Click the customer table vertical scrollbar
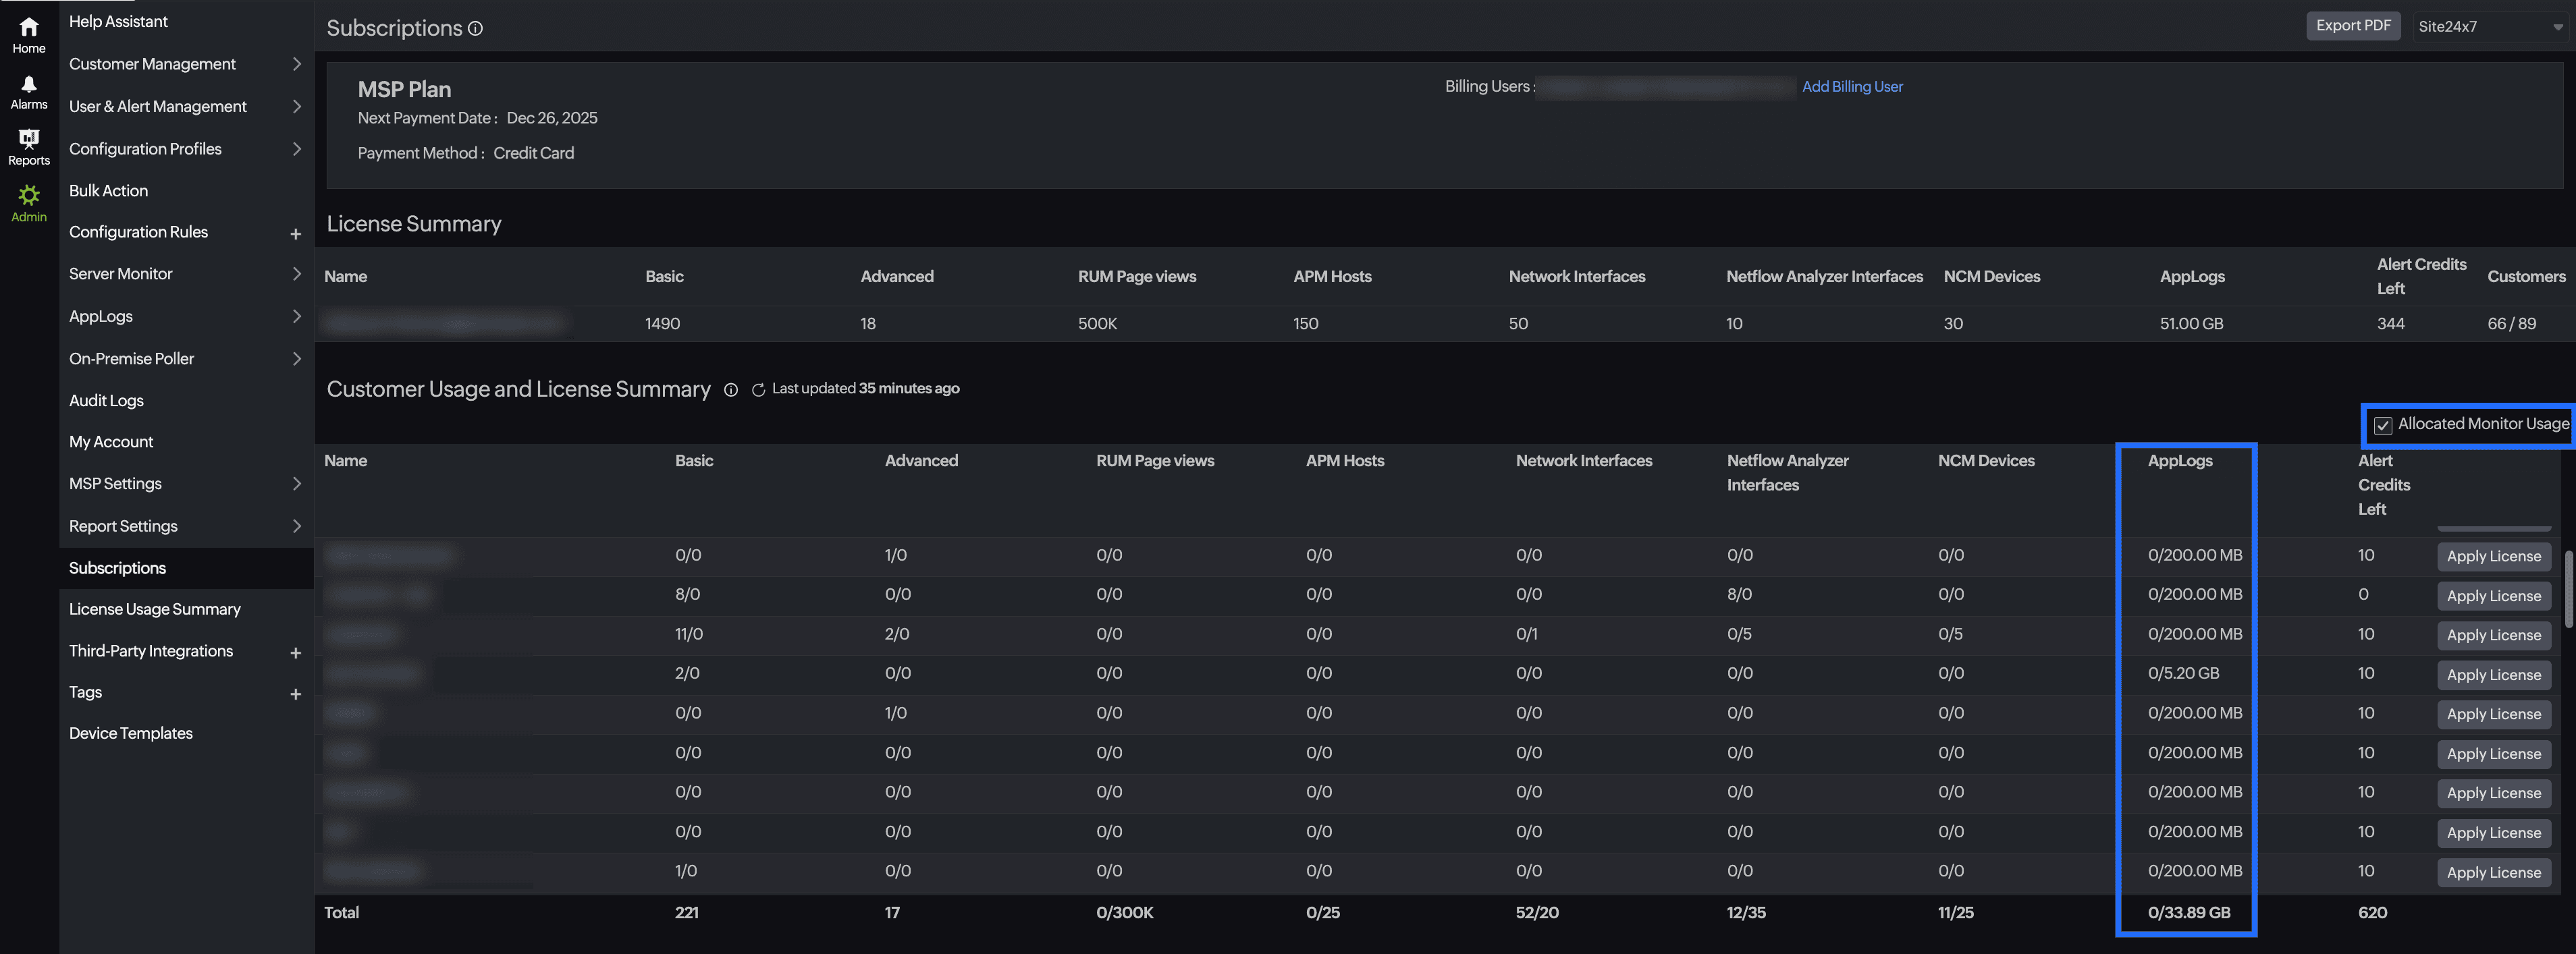This screenshot has height=954, width=2576. click(x=2568, y=590)
